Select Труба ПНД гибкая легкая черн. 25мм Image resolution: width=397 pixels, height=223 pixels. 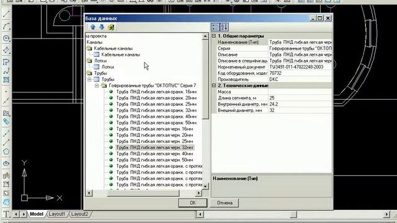tap(154, 141)
